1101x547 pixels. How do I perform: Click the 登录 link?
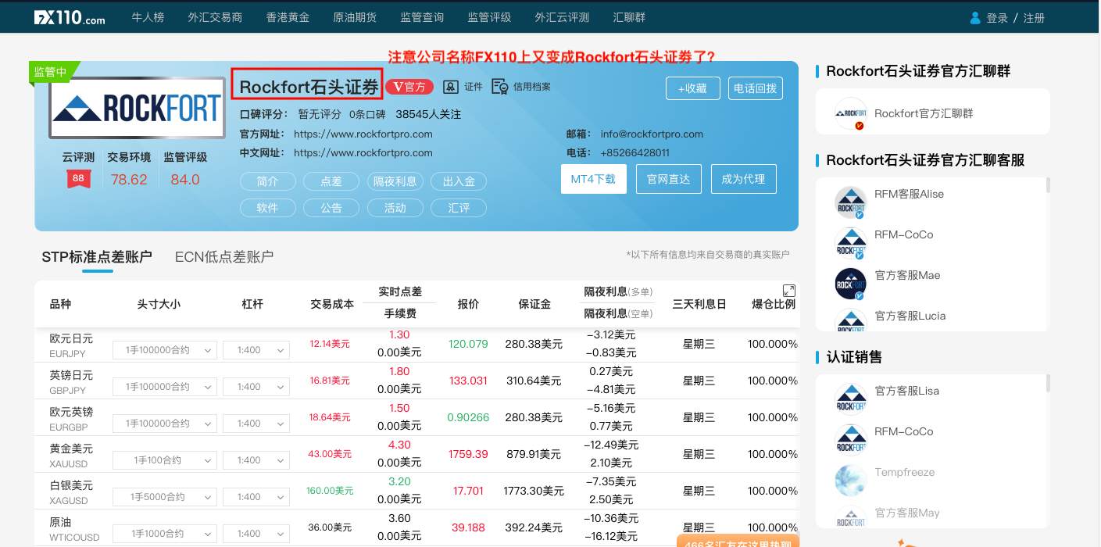(997, 18)
